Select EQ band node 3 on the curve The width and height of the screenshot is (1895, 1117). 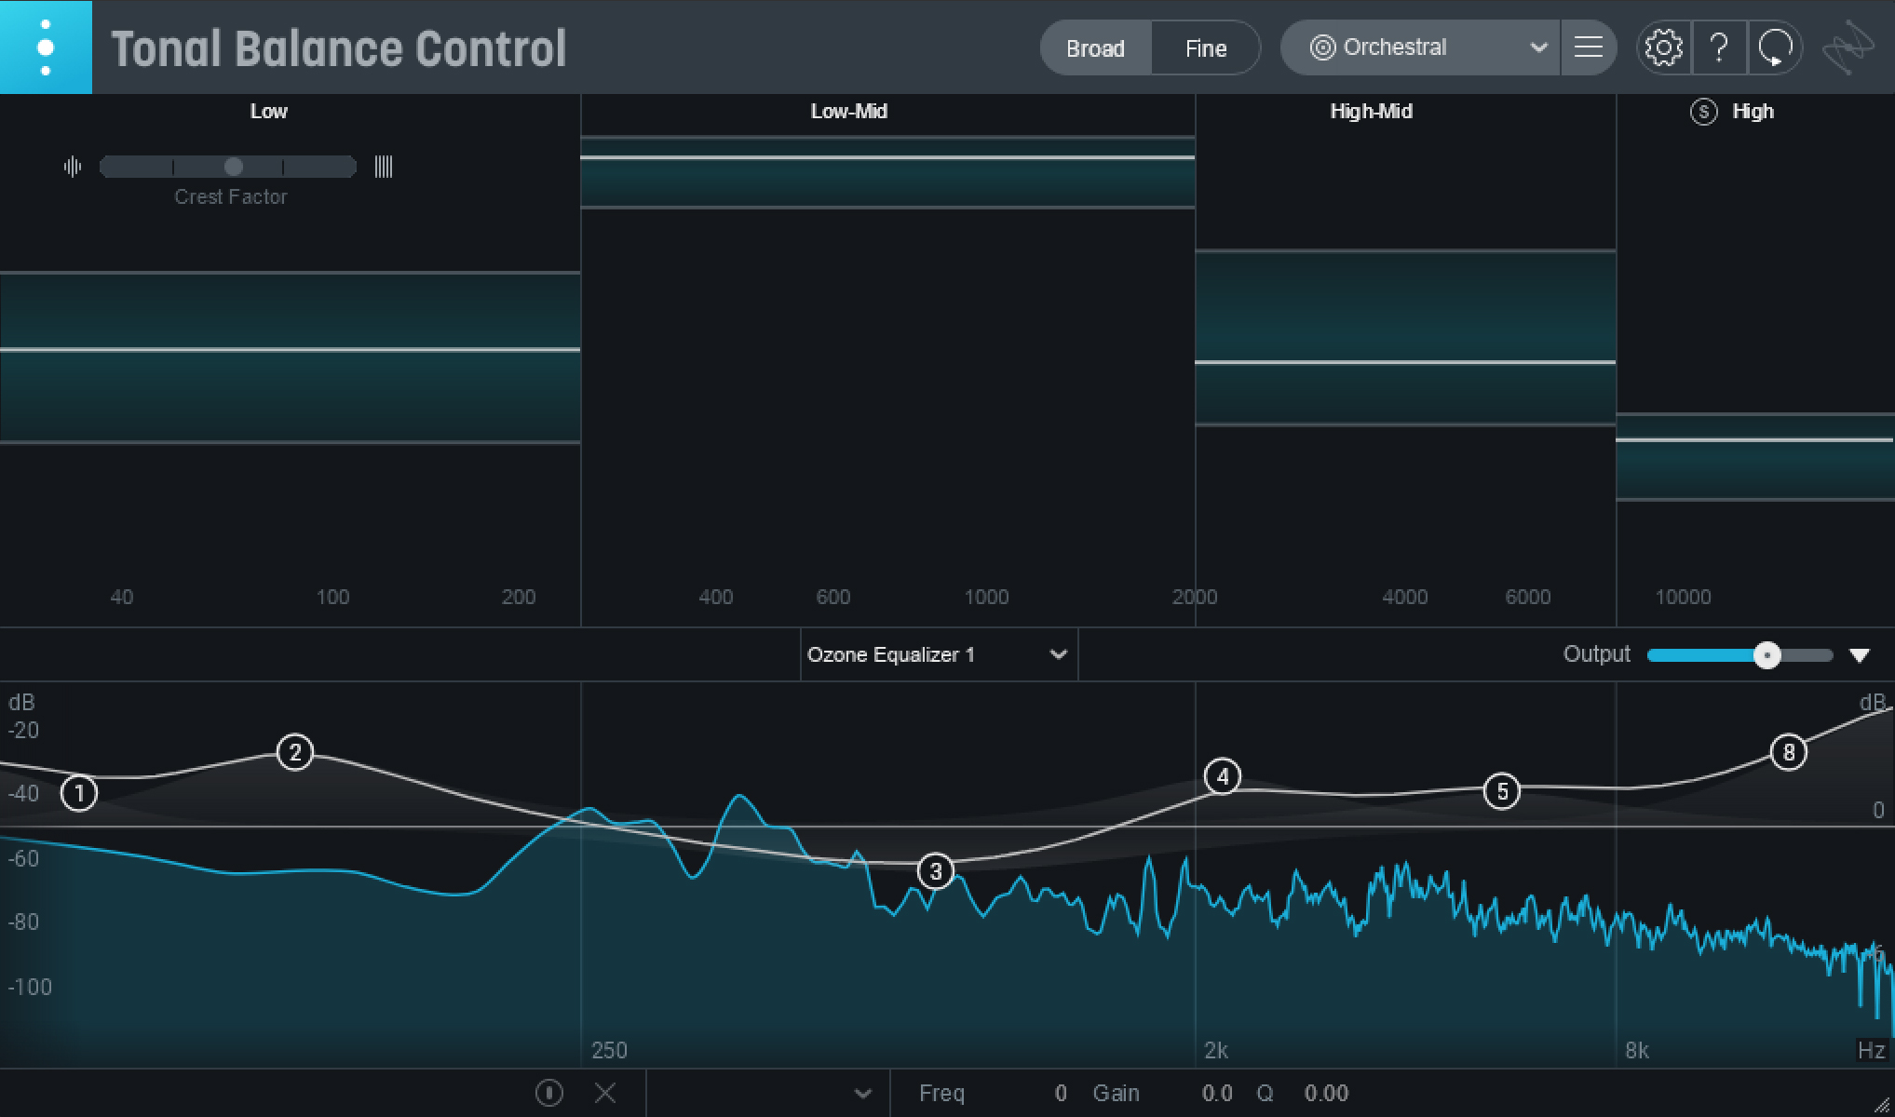pyautogui.click(x=934, y=871)
